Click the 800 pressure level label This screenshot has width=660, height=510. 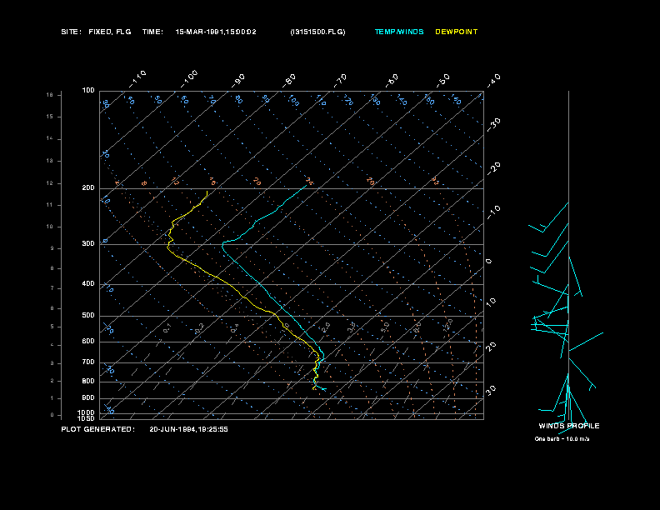[x=88, y=381]
